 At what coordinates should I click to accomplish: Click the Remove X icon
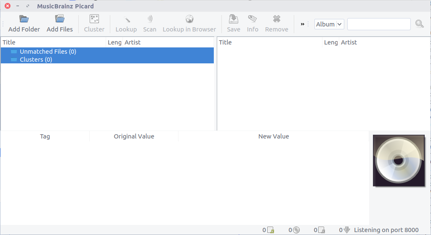277,19
